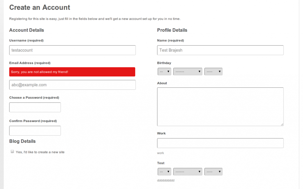Image resolution: width=303 pixels, height=189 pixels.
Task: Click the Name required field
Action: (220, 50)
